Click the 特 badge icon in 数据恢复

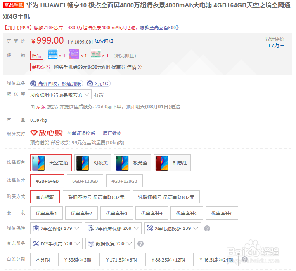click(91, 243)
